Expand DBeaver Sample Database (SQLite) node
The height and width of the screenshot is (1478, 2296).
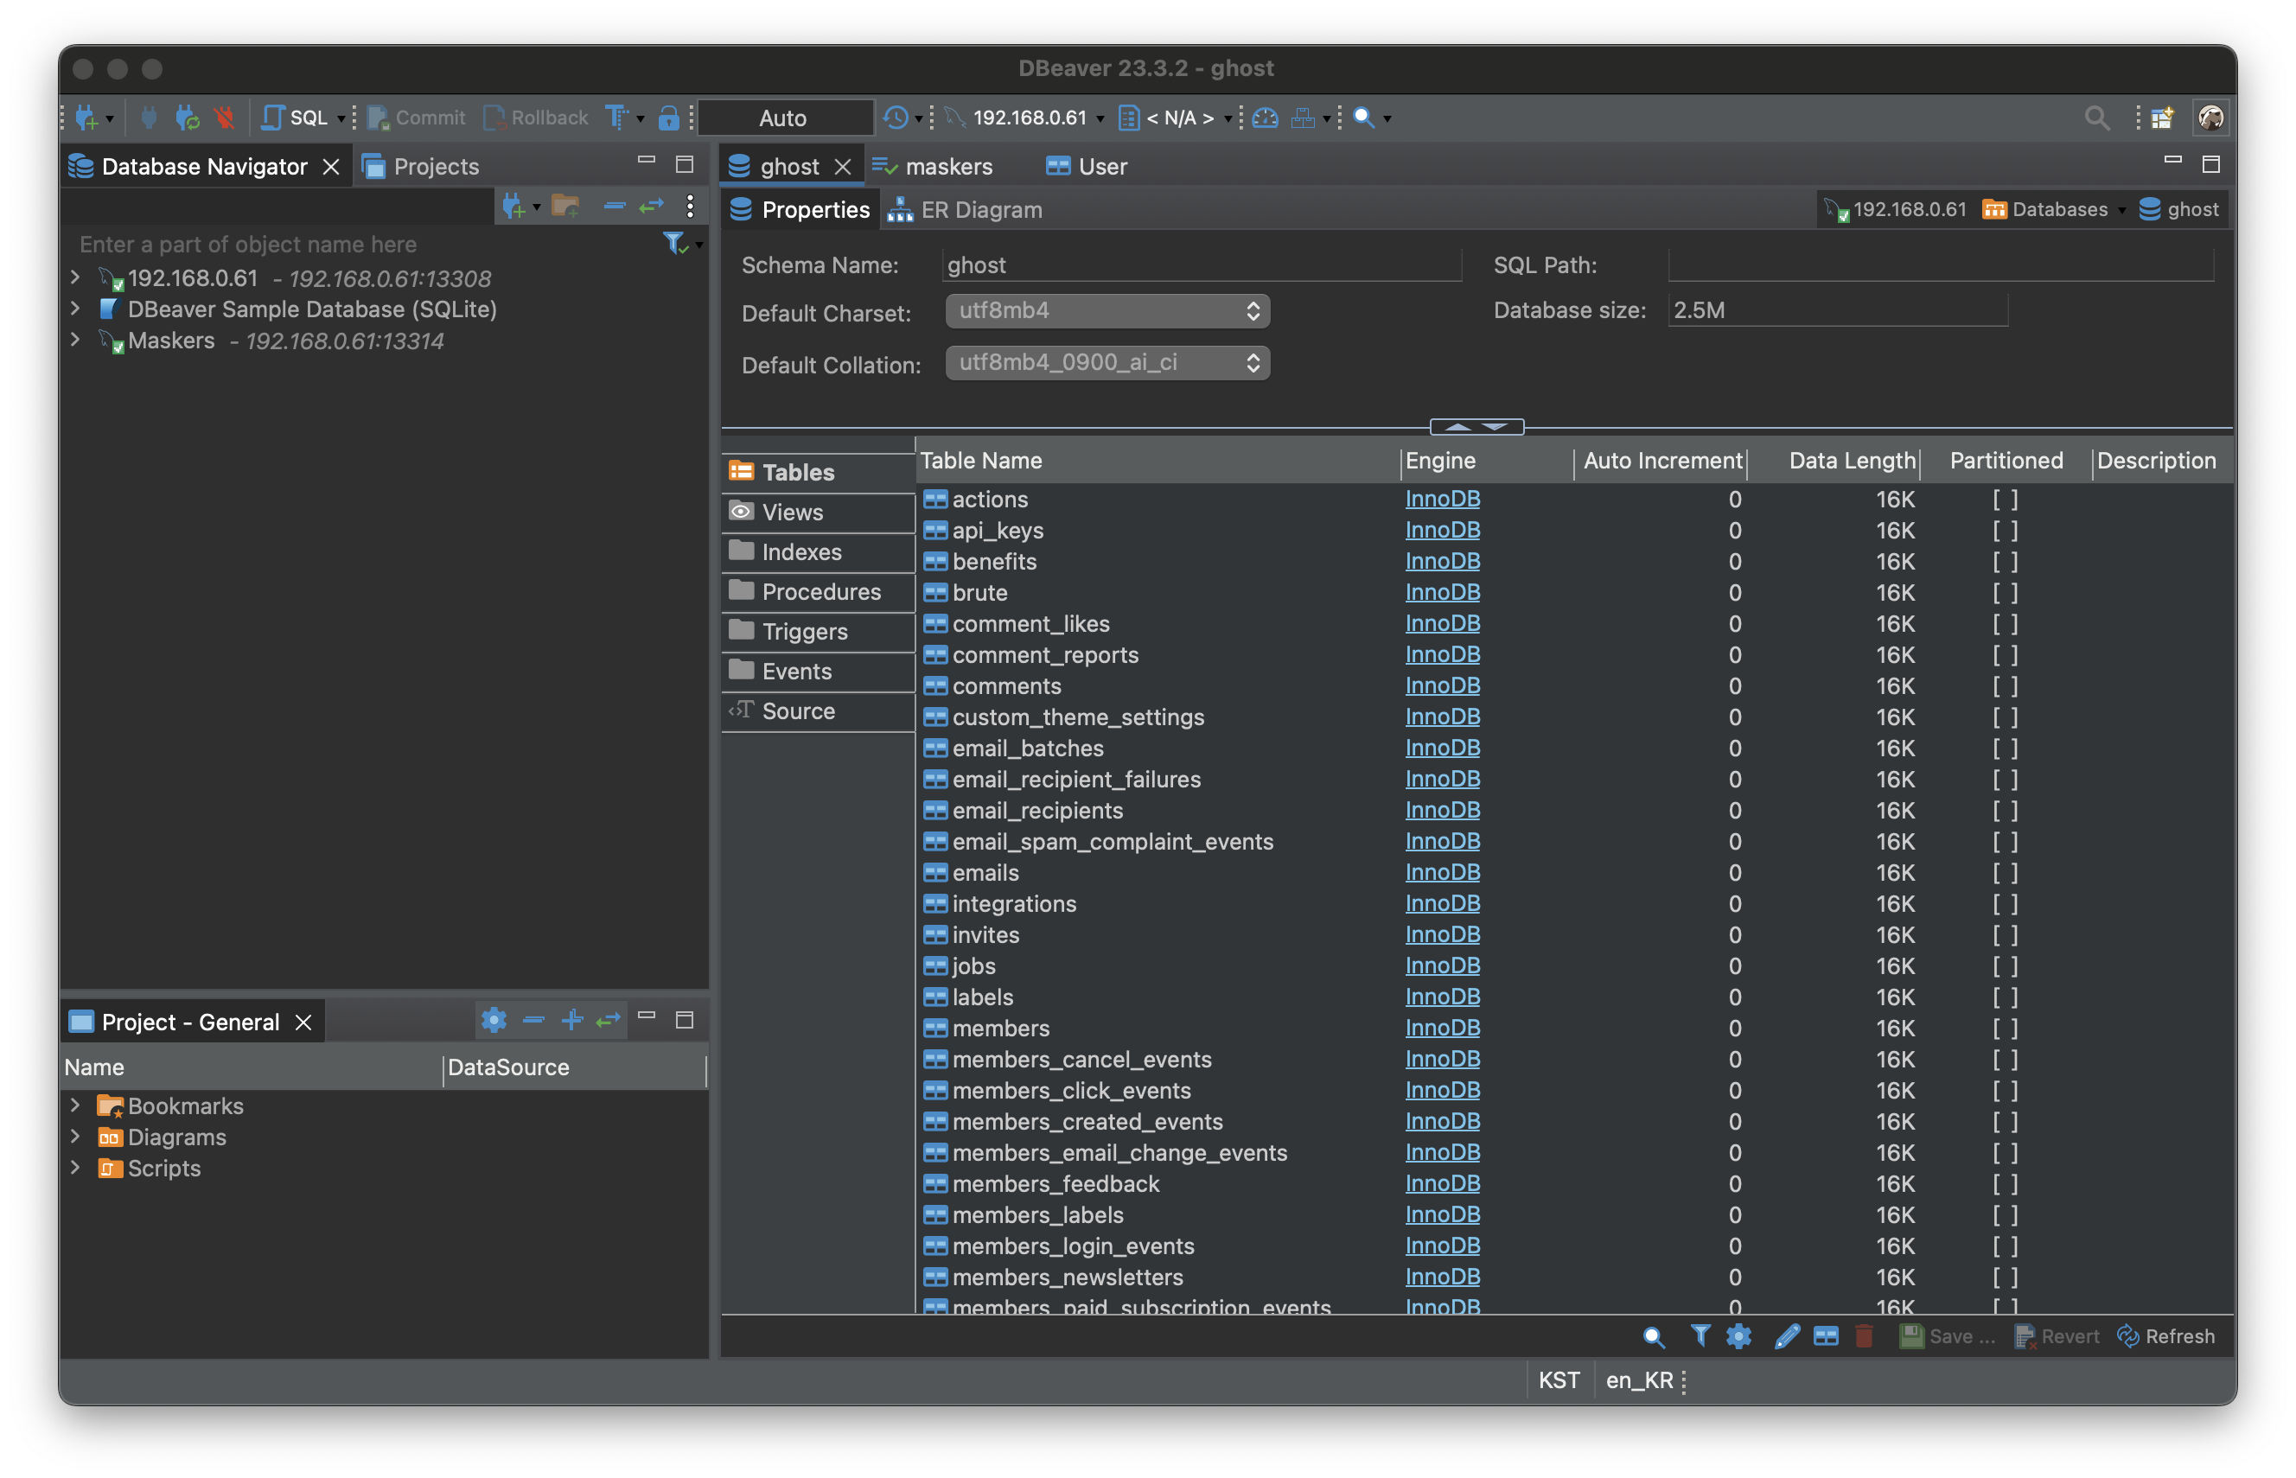click(76, 309)
